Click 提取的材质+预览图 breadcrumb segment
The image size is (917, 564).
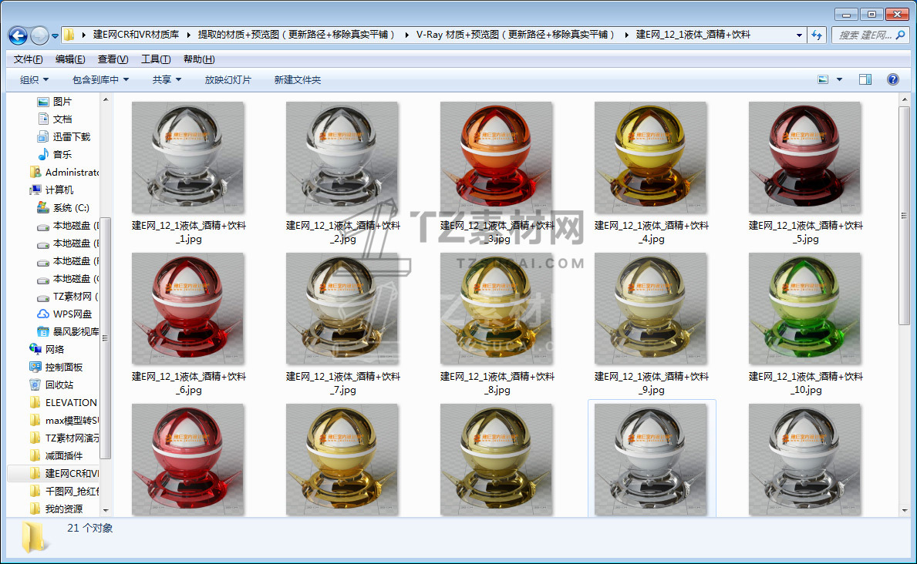296,35
